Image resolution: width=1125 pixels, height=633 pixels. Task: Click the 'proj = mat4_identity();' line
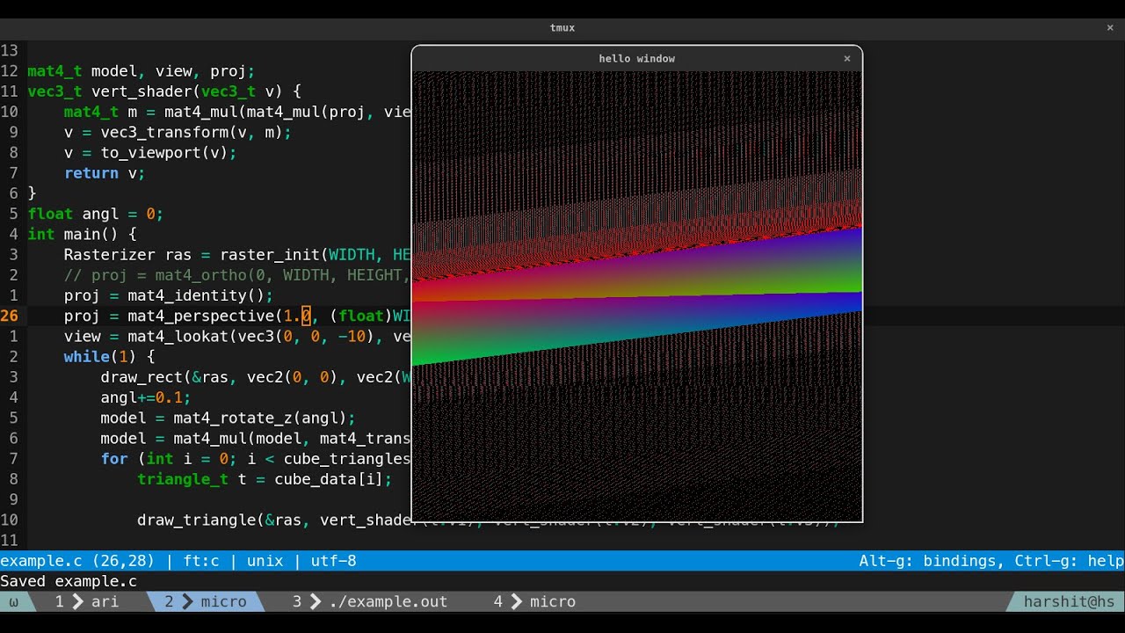point(169,295)
